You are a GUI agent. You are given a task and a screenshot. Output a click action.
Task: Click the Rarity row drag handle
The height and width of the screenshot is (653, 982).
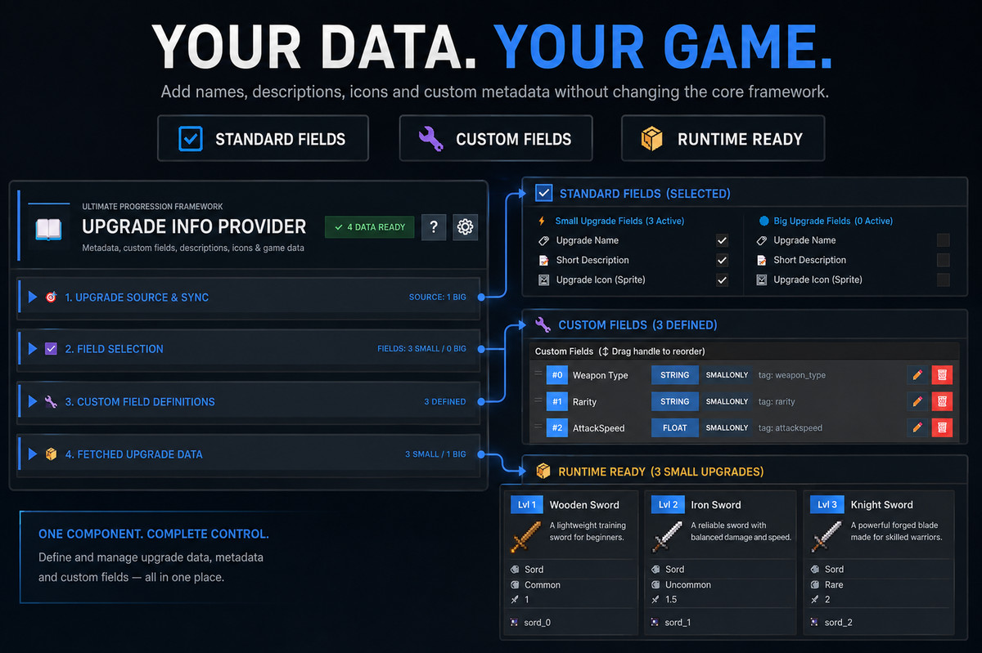(538, 400)
